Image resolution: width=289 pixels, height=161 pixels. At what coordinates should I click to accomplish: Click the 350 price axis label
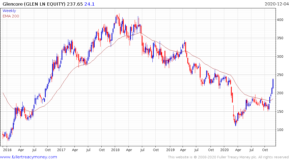tap(280, 38)
